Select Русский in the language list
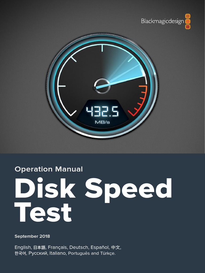 38,253
